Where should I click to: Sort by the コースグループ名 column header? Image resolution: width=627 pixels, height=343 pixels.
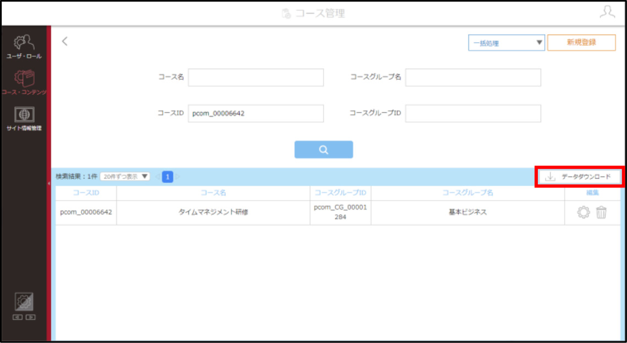pos(468,193)
